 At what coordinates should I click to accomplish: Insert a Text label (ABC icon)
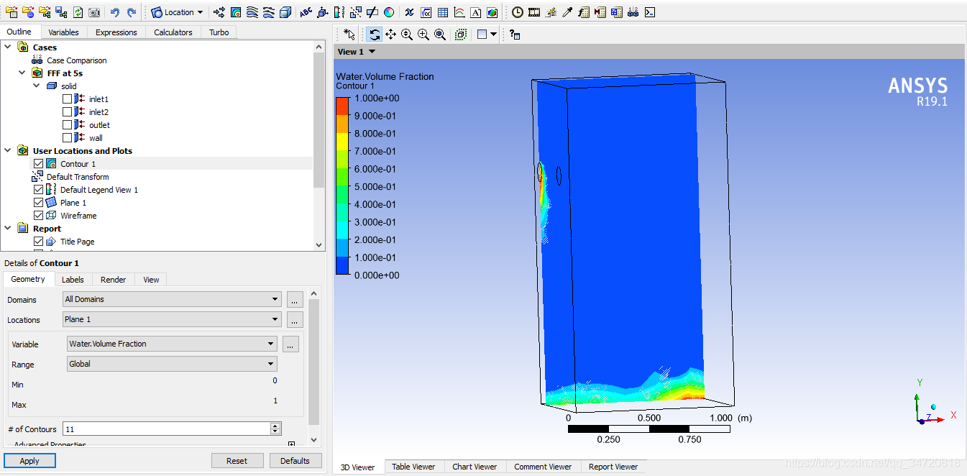coord(306,12)
